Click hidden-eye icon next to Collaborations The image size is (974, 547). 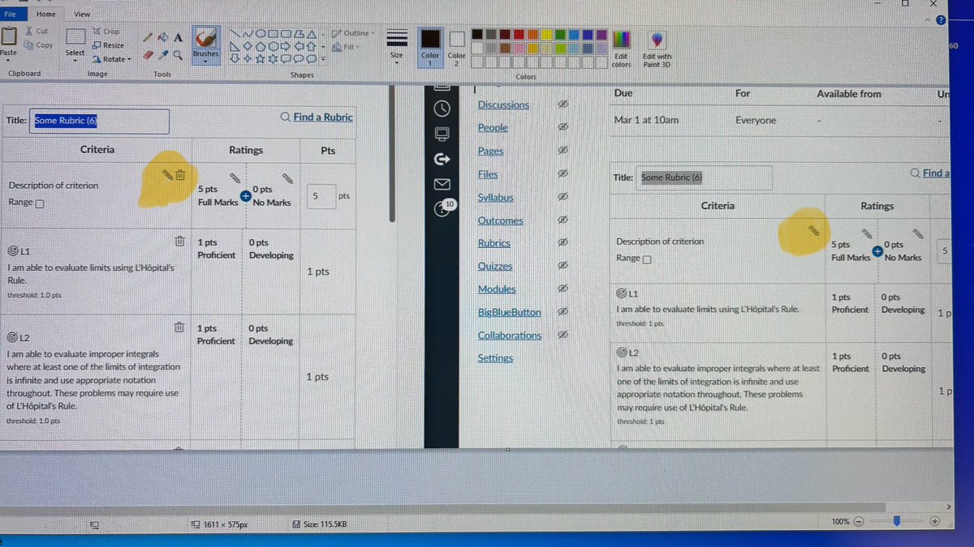(562, 335)
